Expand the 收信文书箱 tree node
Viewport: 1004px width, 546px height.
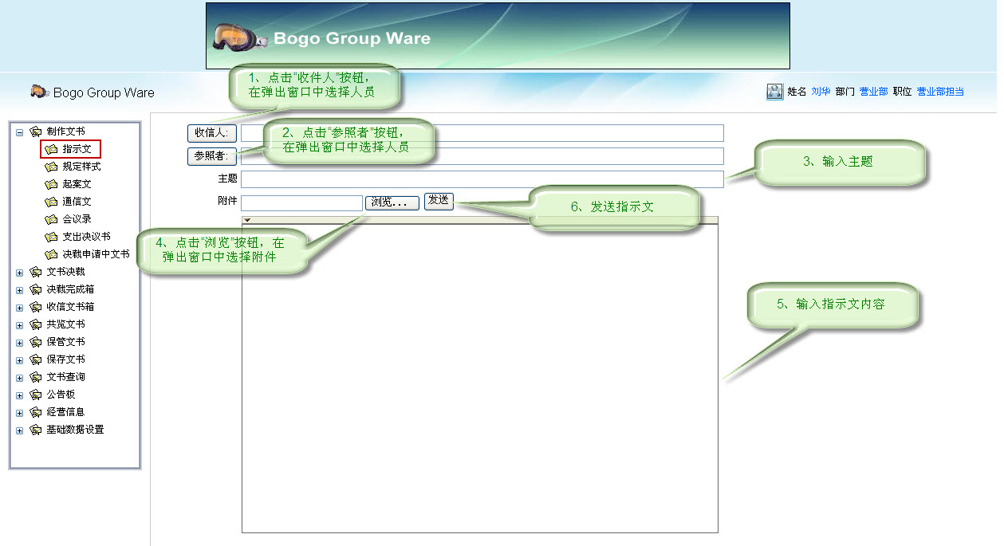pyautogui.click(x=19, y=307)
